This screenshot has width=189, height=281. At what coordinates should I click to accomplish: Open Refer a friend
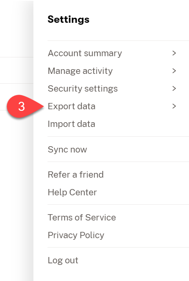[76, 174]
